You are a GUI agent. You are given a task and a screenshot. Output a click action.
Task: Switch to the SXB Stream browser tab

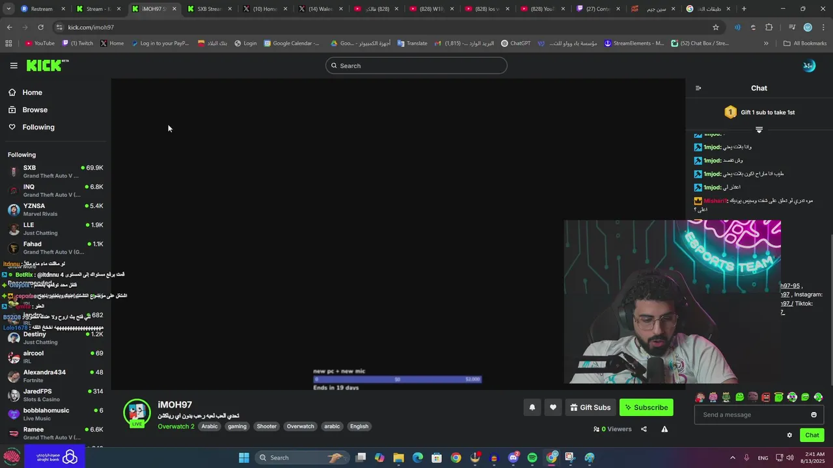click(x=210, y=9)
